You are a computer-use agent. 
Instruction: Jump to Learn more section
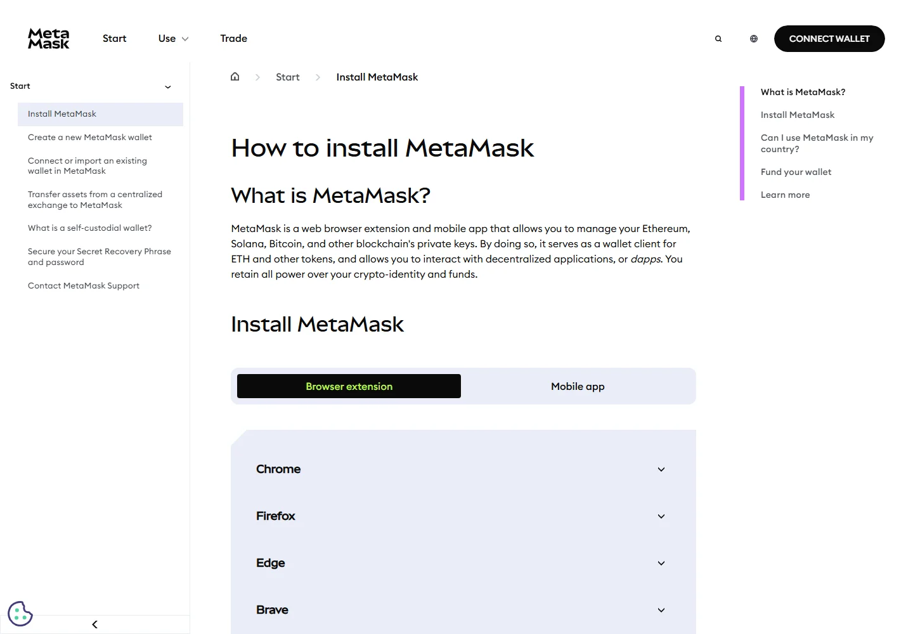point(786,195)
